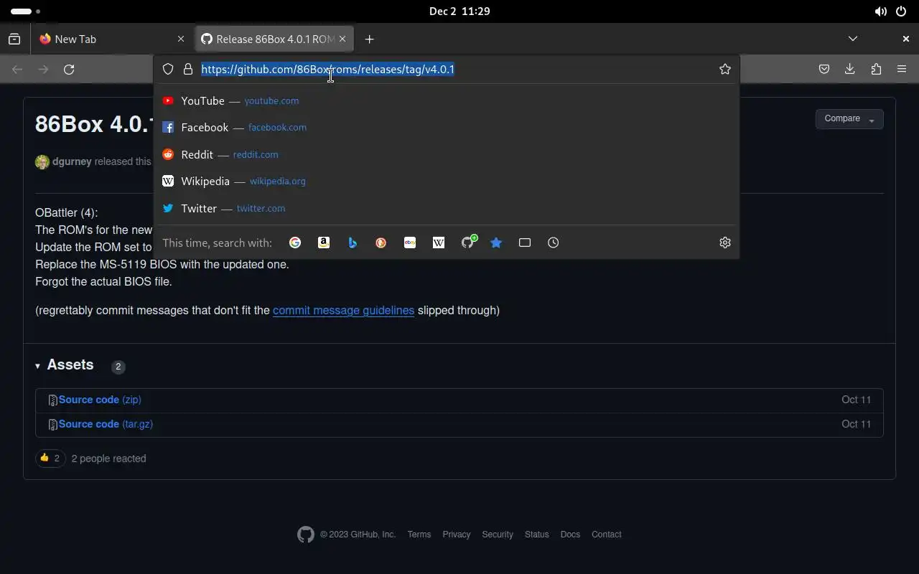Open commit message guidelines link
The height and width of the screenshot is (574, 919).
coord(343,311)
